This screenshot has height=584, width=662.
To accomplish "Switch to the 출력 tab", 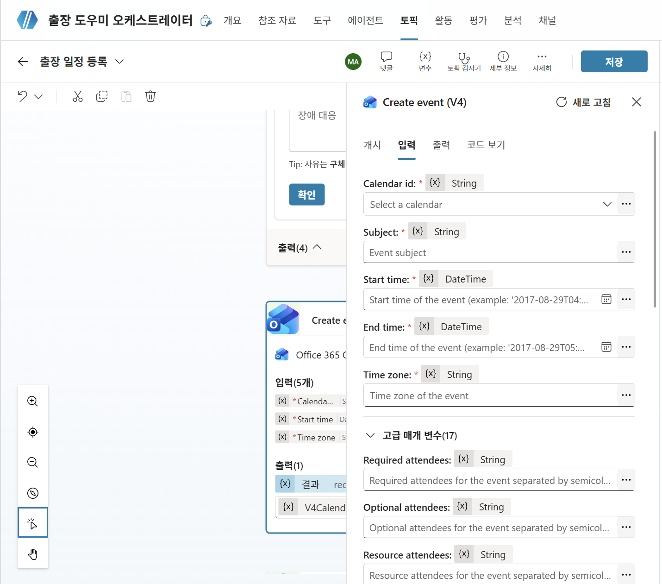I will pos(441,145).
